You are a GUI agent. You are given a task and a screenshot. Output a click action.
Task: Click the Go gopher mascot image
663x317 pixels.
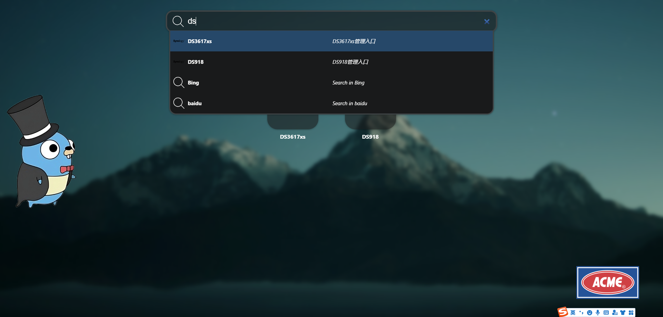[x=41, y=152]
